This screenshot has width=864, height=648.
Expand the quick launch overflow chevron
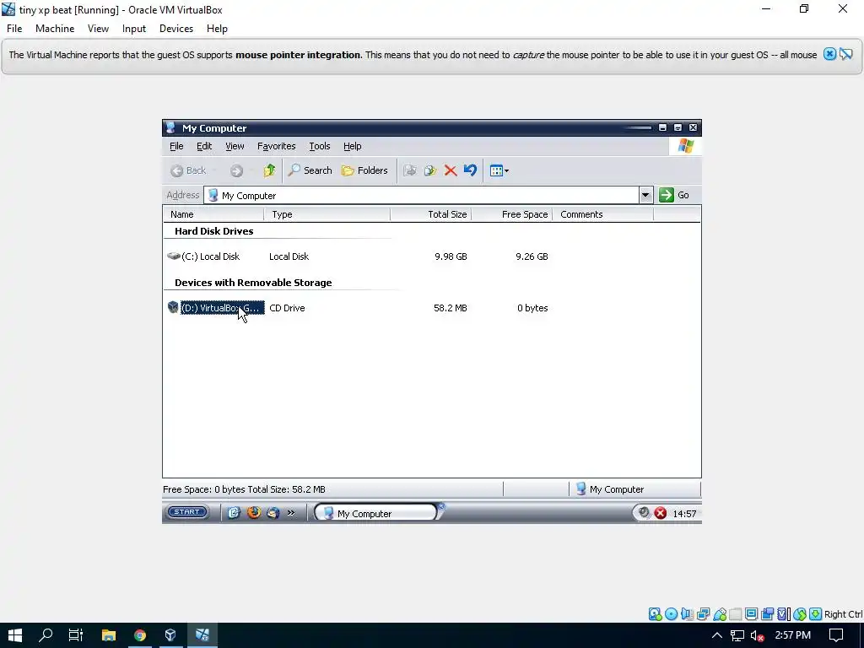291,513
